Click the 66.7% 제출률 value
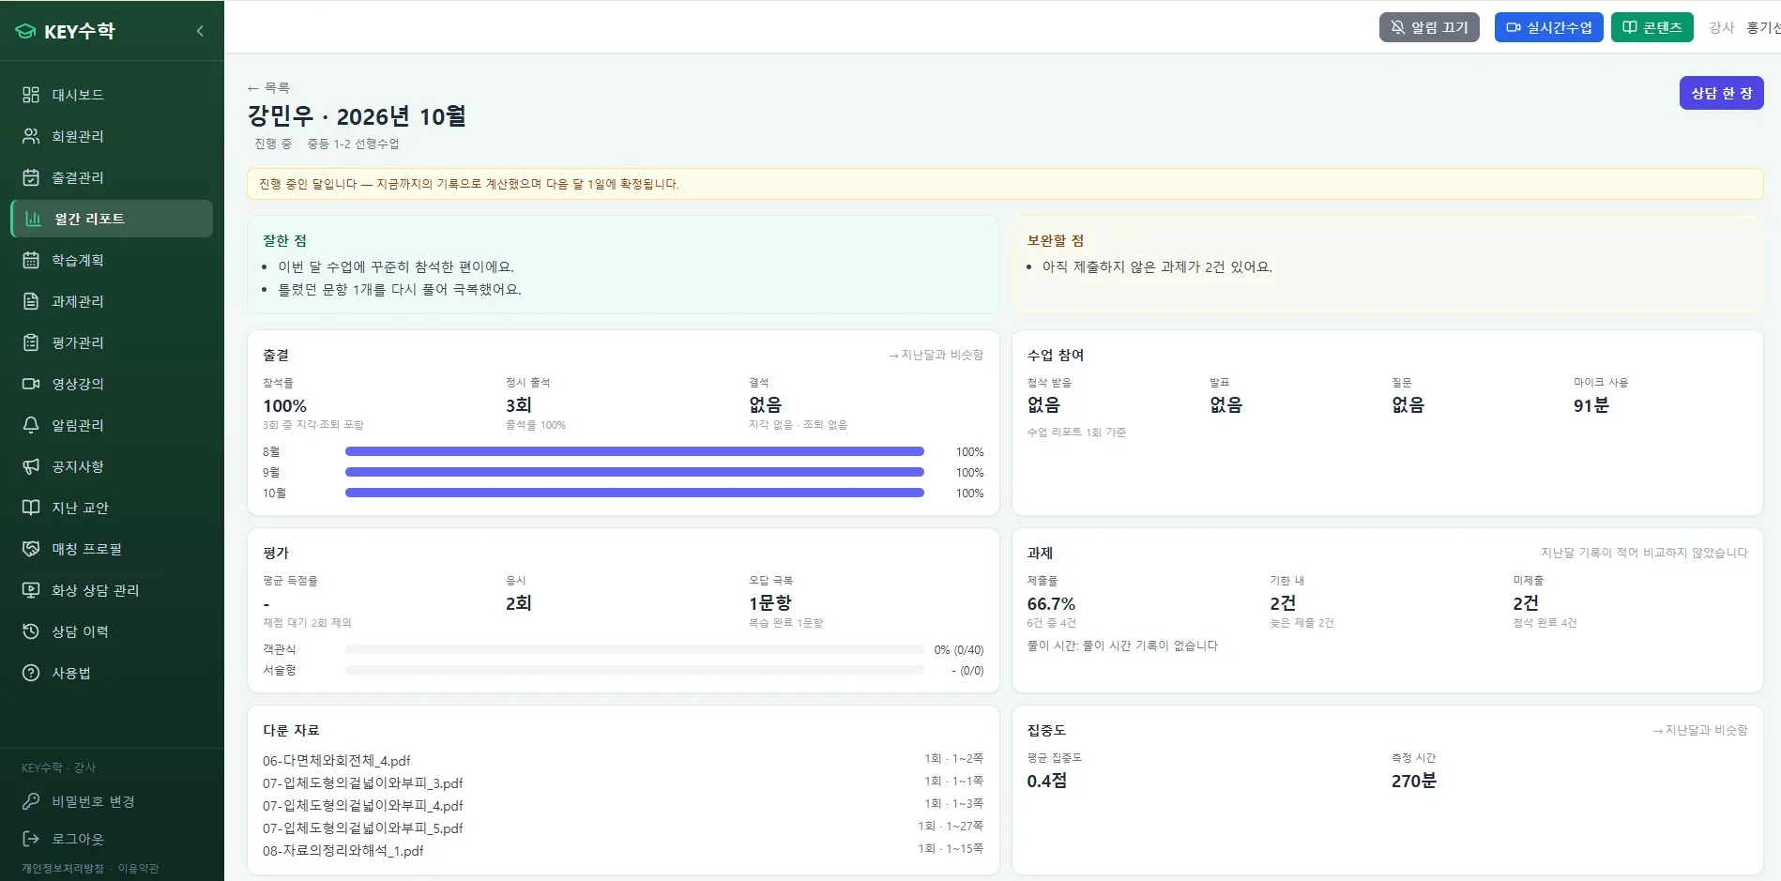Screen dimensions: 1781x881 1051,603
